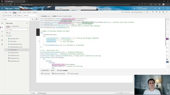
Task: Click the header Search box
Action: coord(76,8)
